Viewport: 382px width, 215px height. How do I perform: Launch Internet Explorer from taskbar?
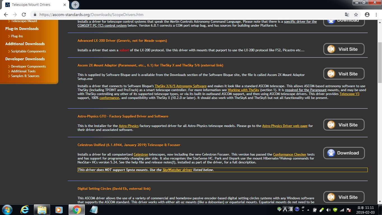tap(25, 210)
